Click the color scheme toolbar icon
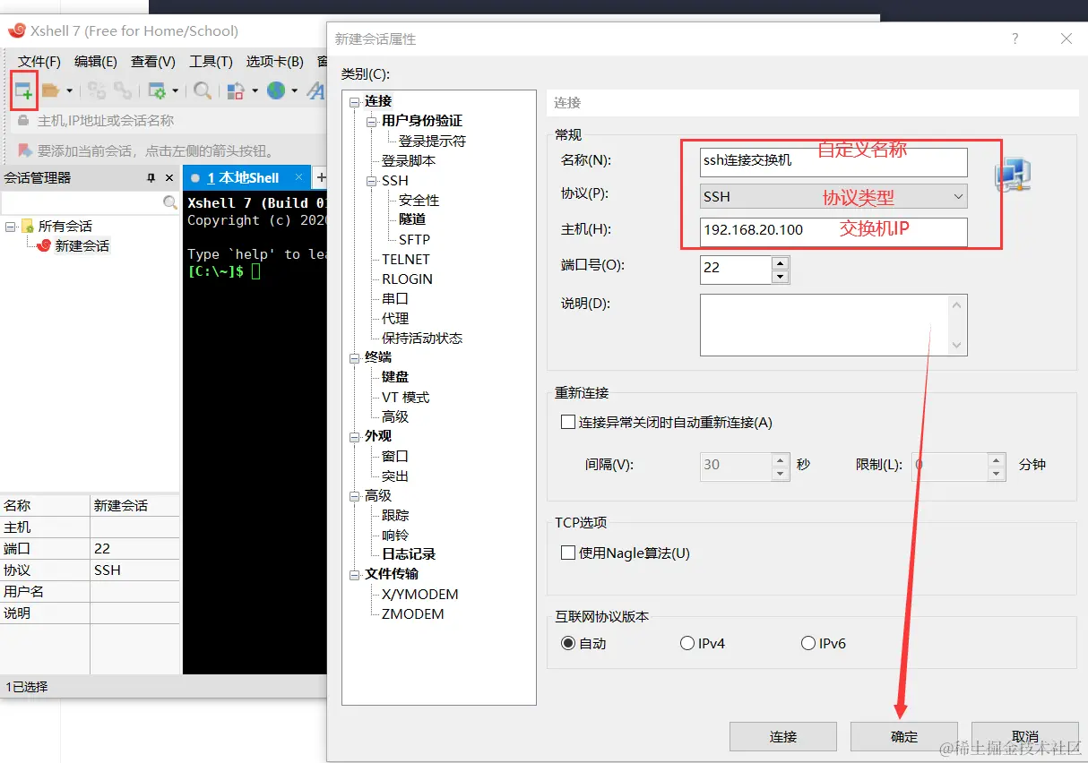 (x=236, y=90)
